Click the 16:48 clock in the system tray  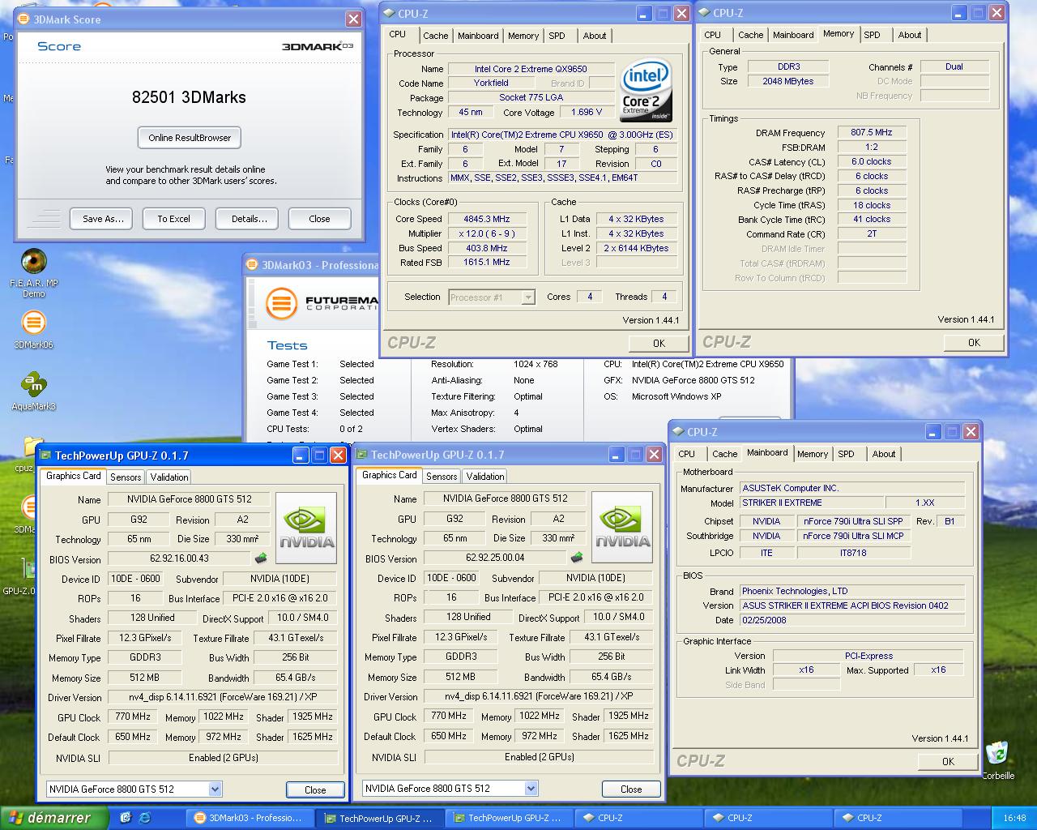tap(1014, 819)
